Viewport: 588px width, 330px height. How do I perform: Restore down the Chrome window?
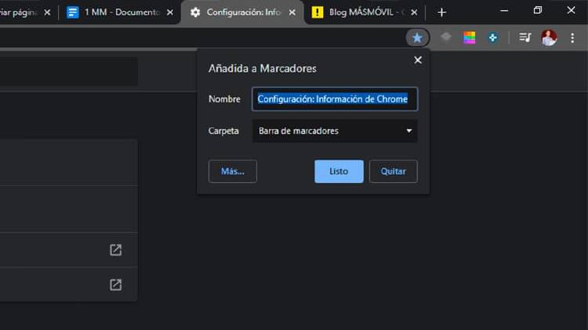coord(538,10)
